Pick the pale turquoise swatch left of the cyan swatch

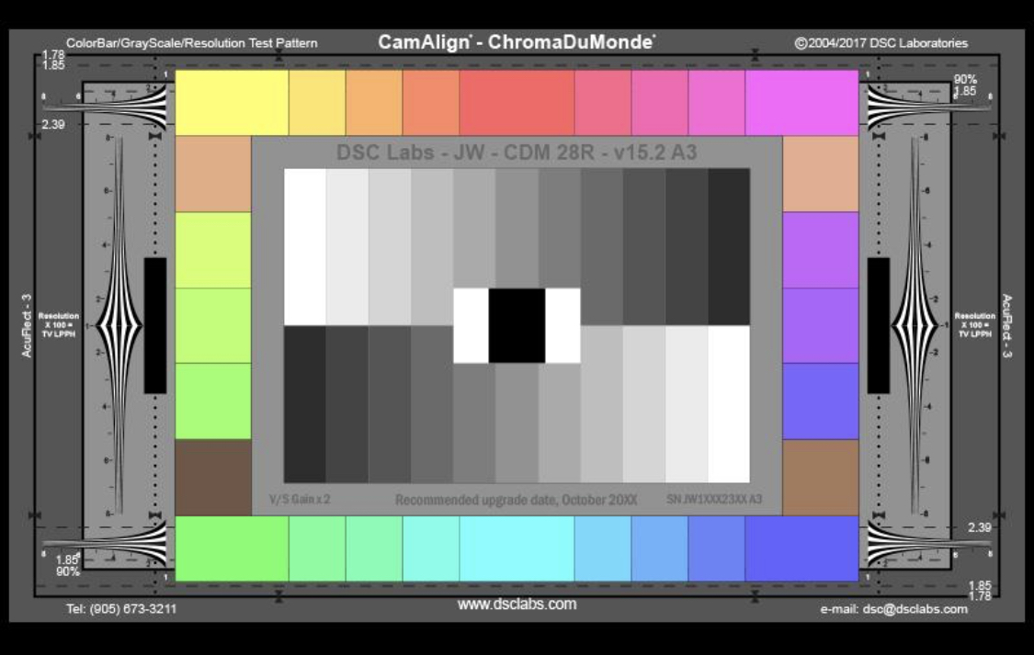[431, 549]
